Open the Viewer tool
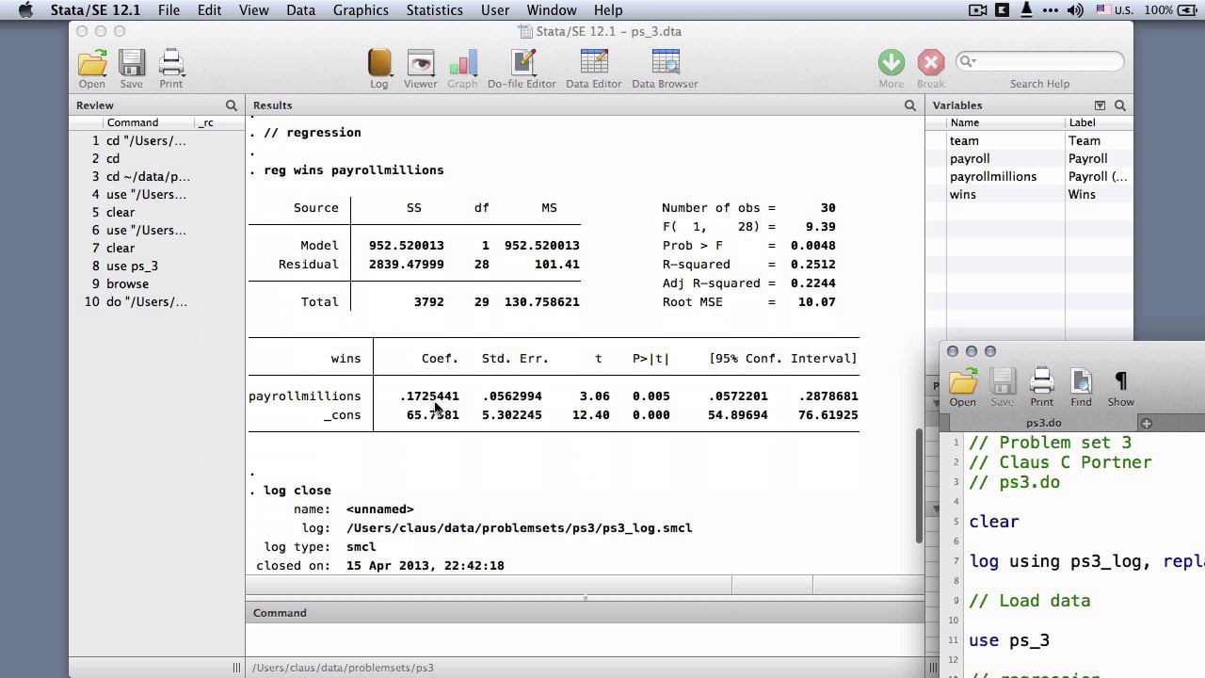1205x678 pixels. (420, 63)
